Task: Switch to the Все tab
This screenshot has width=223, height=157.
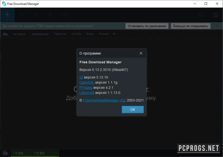Action: coord(5,34)
